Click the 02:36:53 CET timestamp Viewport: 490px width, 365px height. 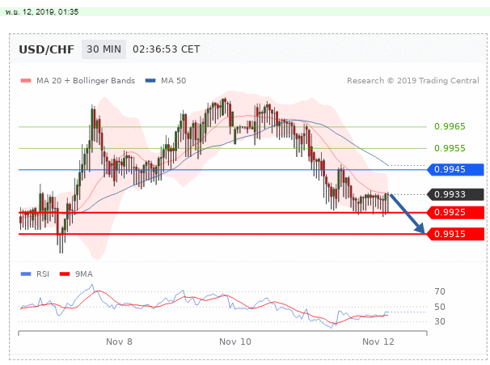click(x=167, y=49)
